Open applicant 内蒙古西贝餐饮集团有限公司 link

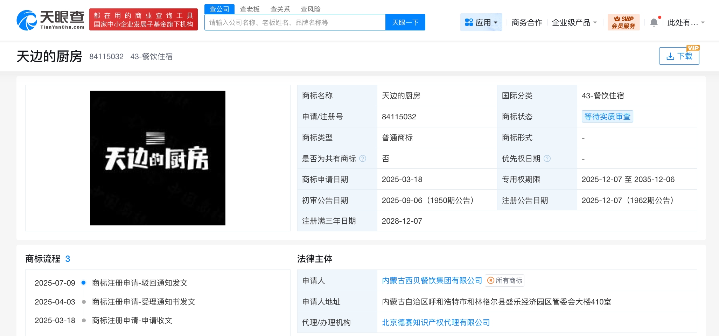pyautogui.click(x=432, y=281)
